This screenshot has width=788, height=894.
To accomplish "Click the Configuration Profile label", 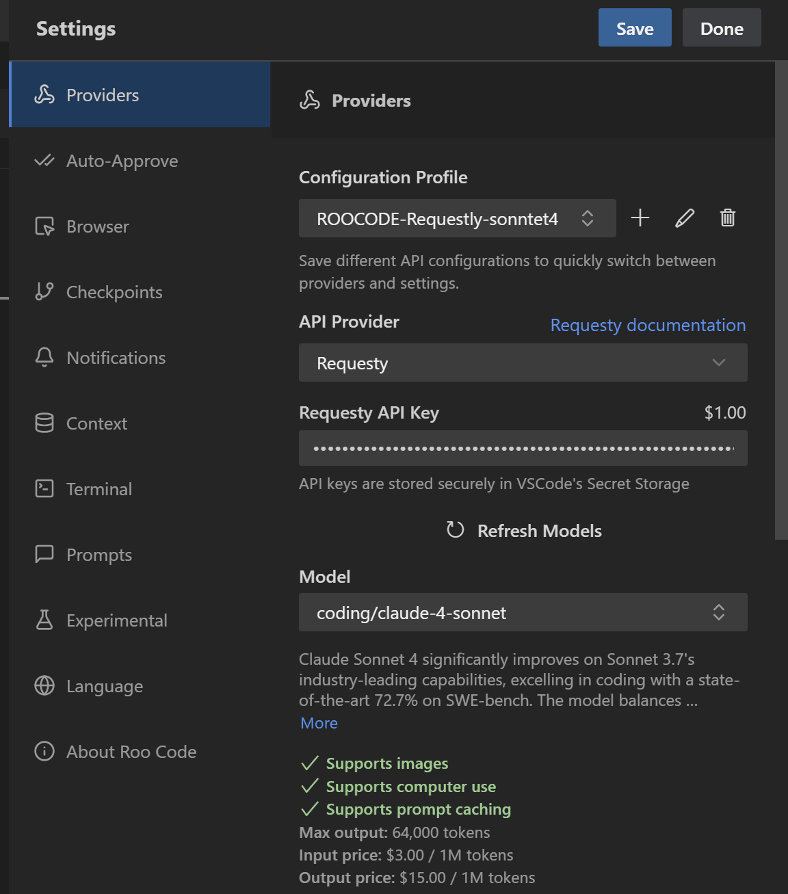I will pyautogui.click(x=383, y=177).
